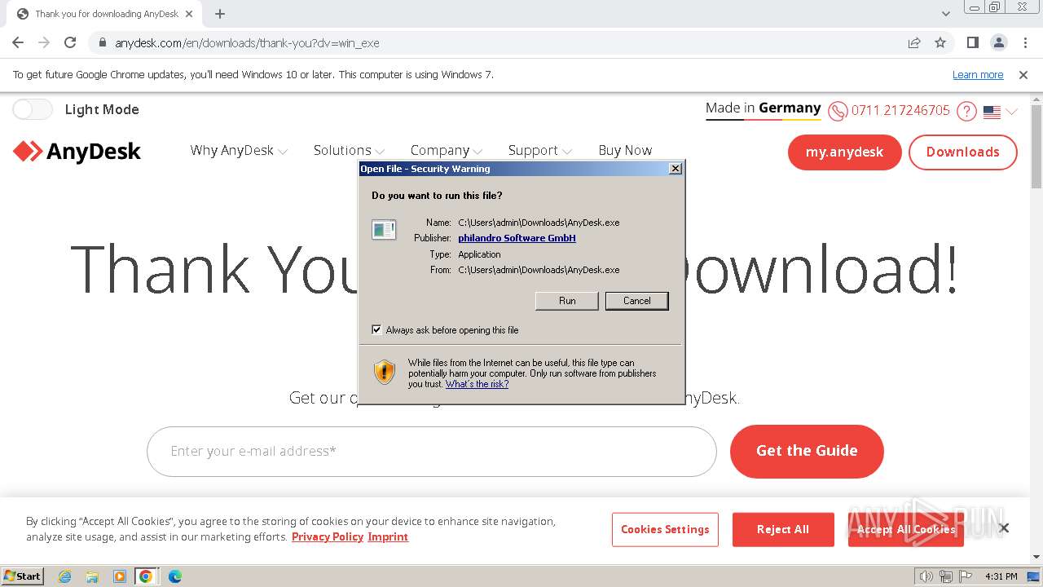Expand the Company menu
The height and width of the screenshot is (587, 1043).
click(447, 150)
